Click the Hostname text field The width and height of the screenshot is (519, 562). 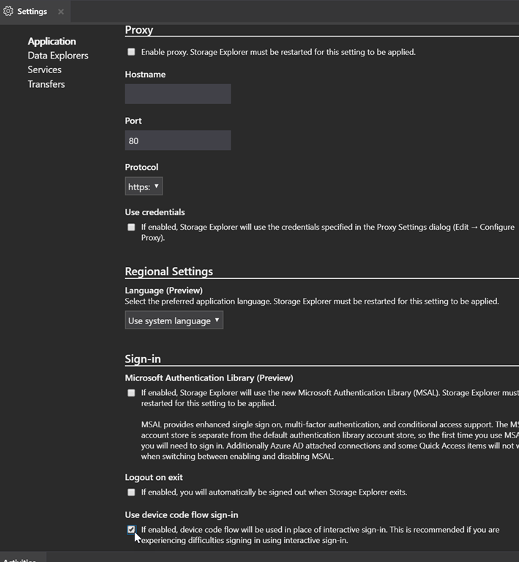(178, 94)
